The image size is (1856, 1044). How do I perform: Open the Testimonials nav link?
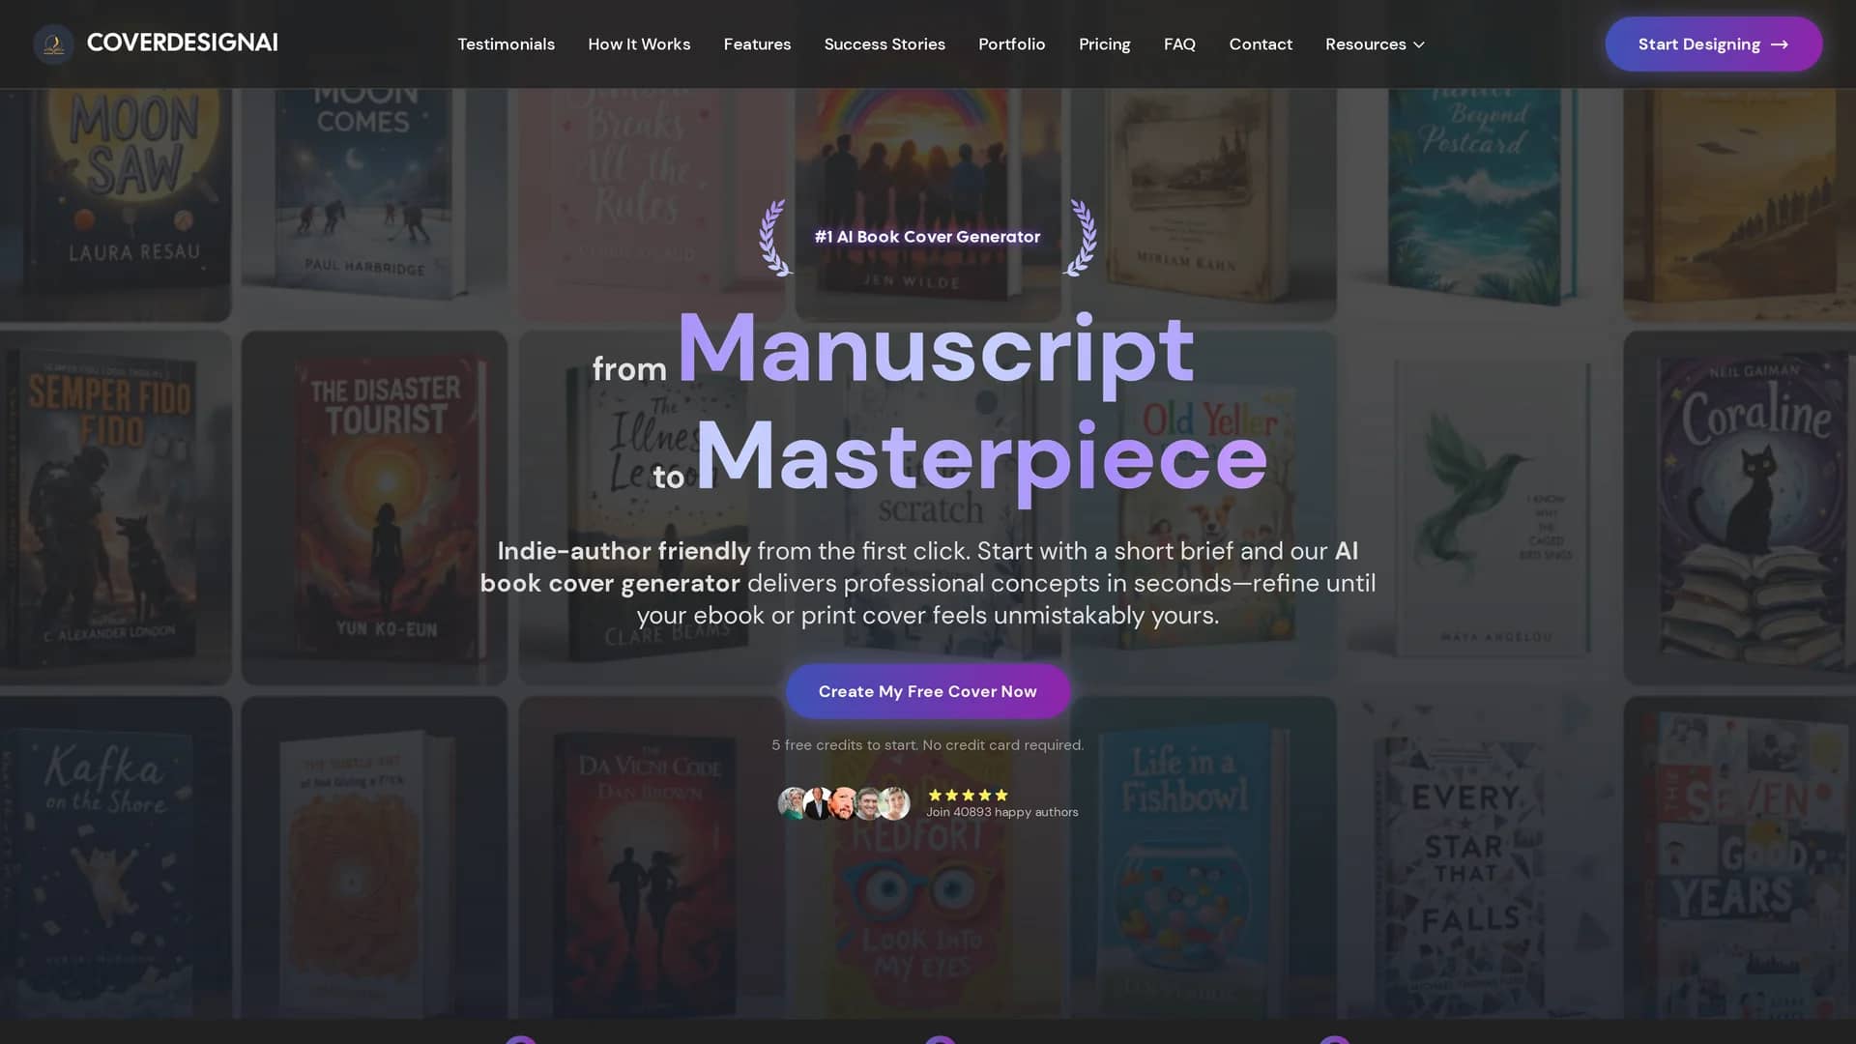(506, 44)
